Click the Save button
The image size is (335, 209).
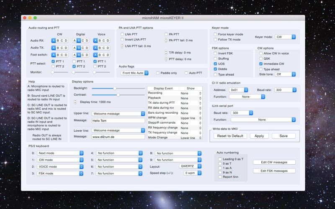[283, 136]
